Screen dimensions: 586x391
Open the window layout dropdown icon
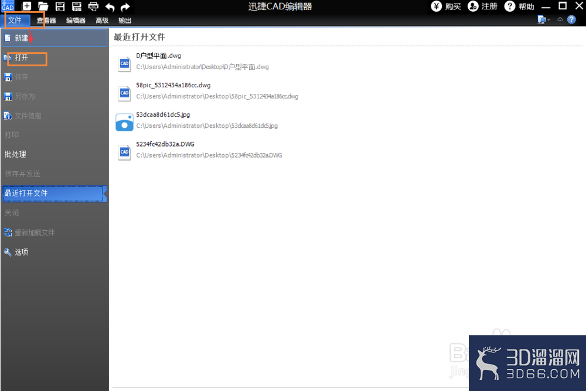(x=544, y=19)
